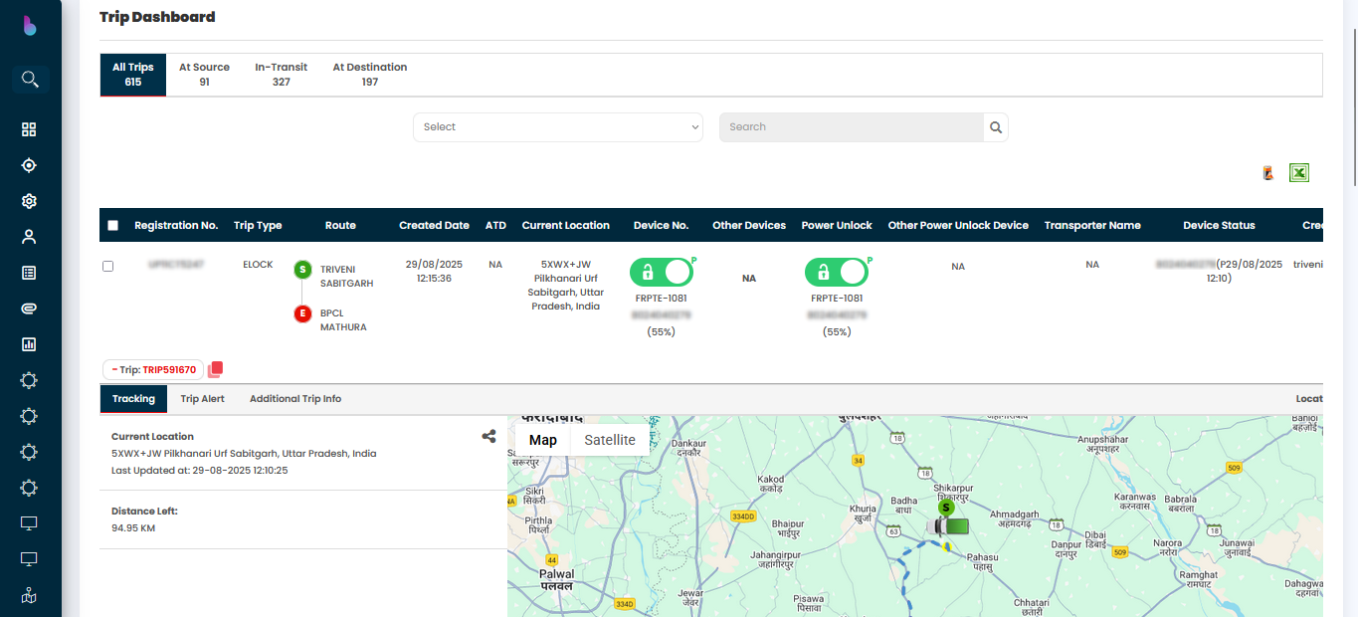This screenshot has height=617, width=1358.
Task: Collapse the Trip TRIP591670 details
Action: point(153,370)
